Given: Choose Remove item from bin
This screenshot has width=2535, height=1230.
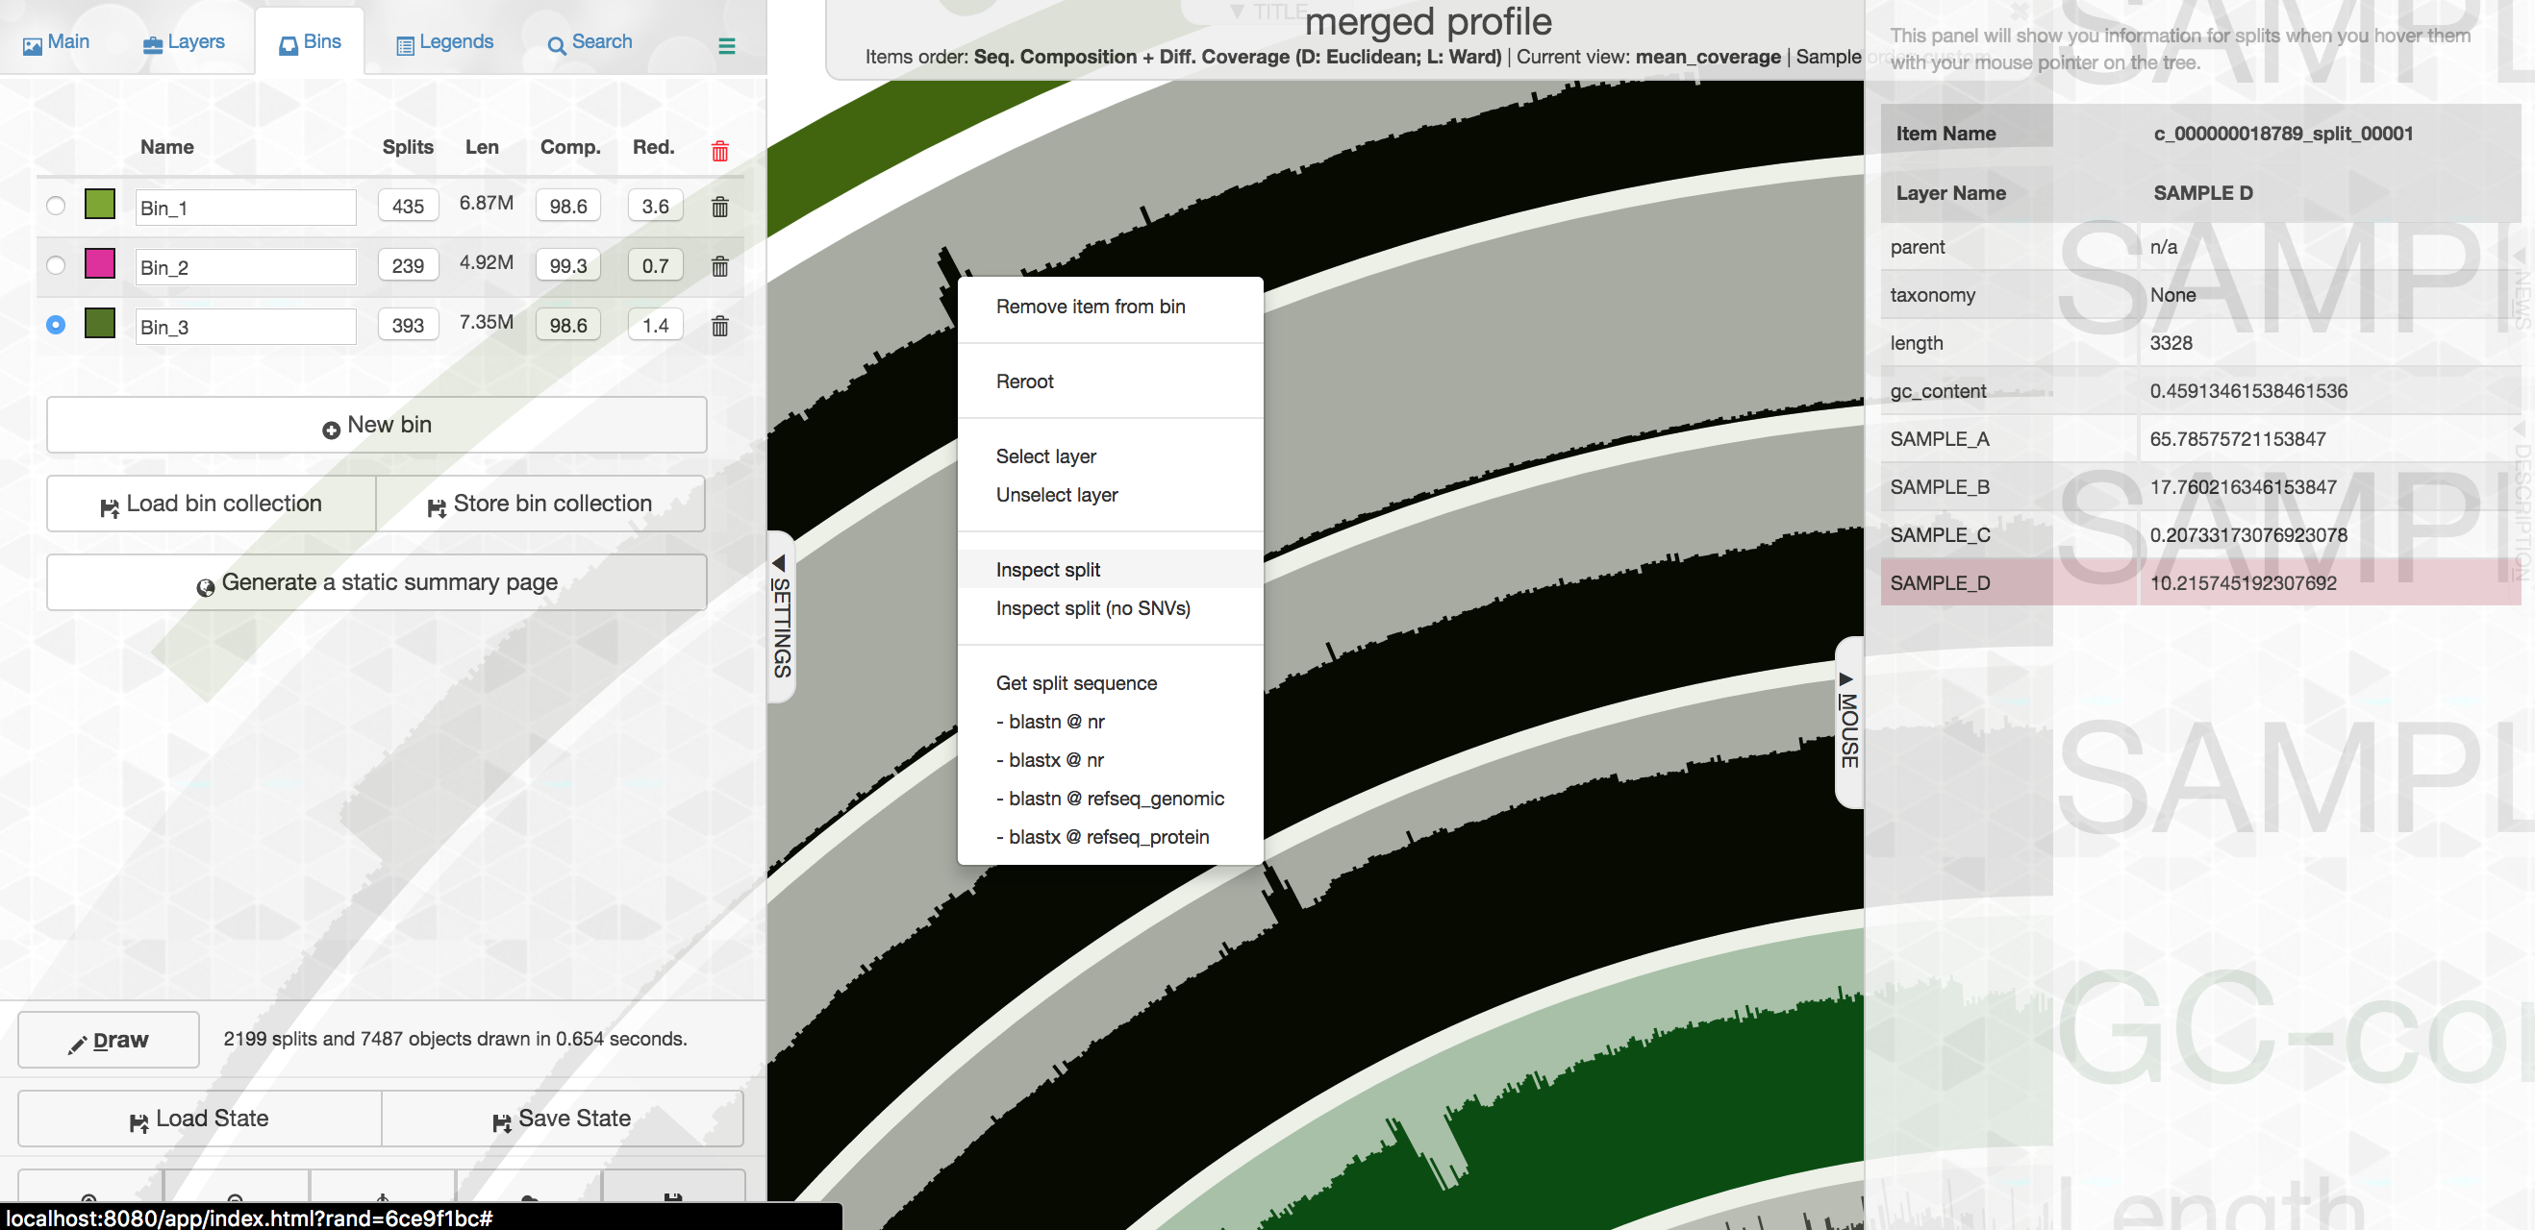Looking at the screenshot, I should [1090, 307].
